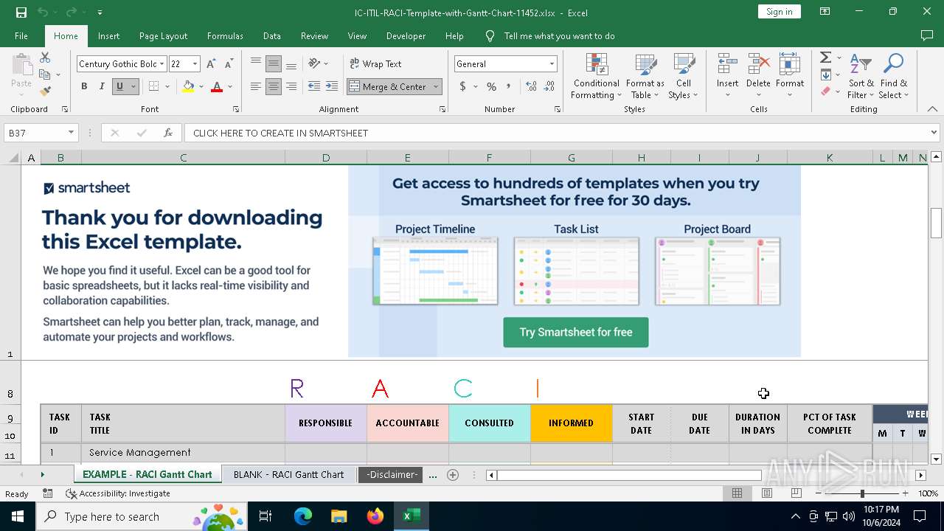
Task: Open Microsoft Edge from taskbar
Action: pos(303,516)
